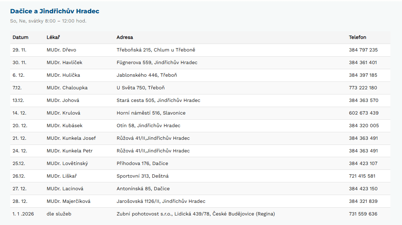Click phone number 721 415 581

(362, 176)
